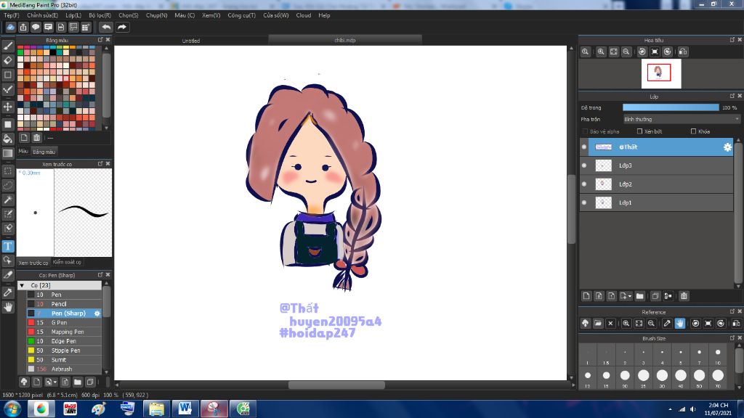Hide the Lớp3 layer
The height and width of the screenshot is (418, 744).
584,165
